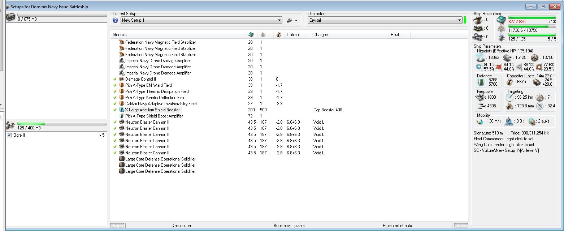
Task: Toggle the checkmark for Caldari Navy Adaptive Invulnerability Field
Action: (x=115, y=103)
